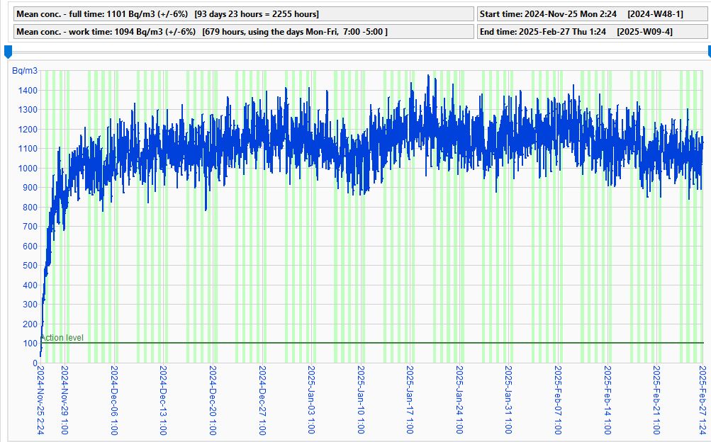Click the 2025-Feb-14 1:00 date label
This screenshot has width=711, height=442.
(607, 400)
